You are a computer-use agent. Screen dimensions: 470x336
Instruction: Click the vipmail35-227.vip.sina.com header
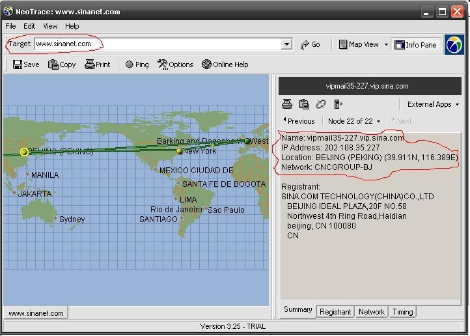(x=370, y=86)
